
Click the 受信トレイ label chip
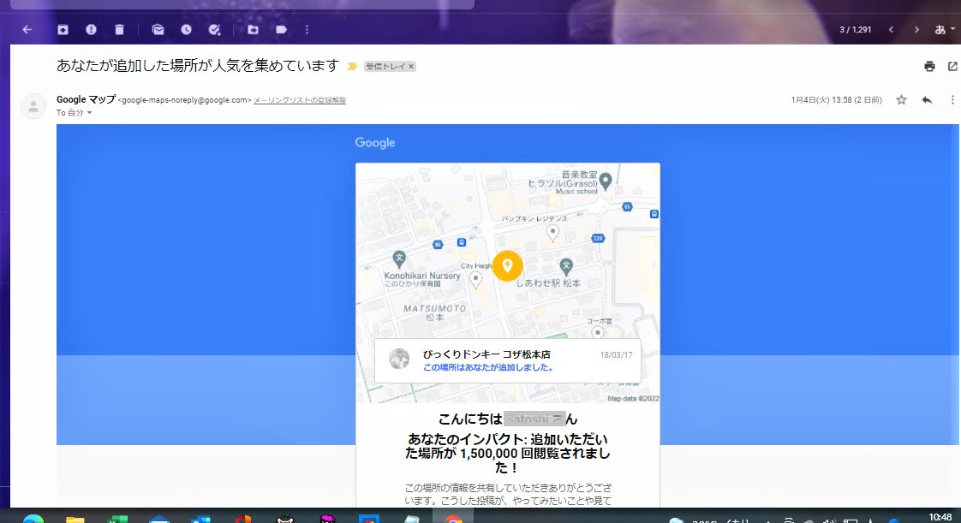[386, 66]
